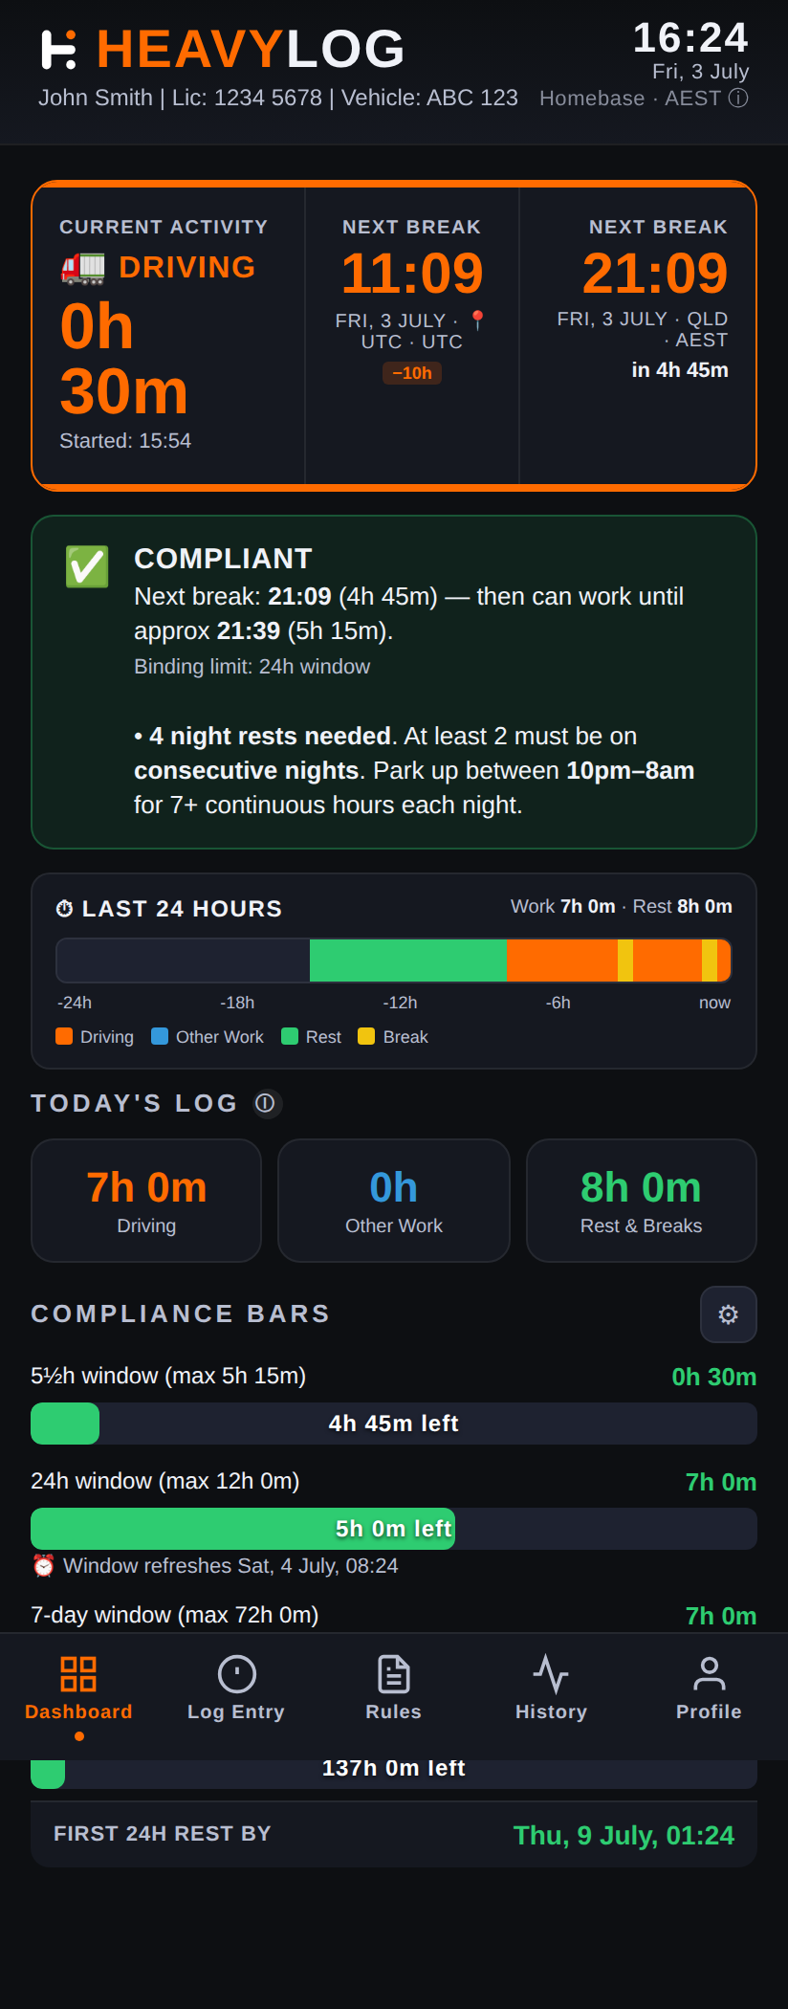The height and width of the screenshot is (2009, 788).
Task: Click the 16:24 clock in header
Action: point(690,38)
